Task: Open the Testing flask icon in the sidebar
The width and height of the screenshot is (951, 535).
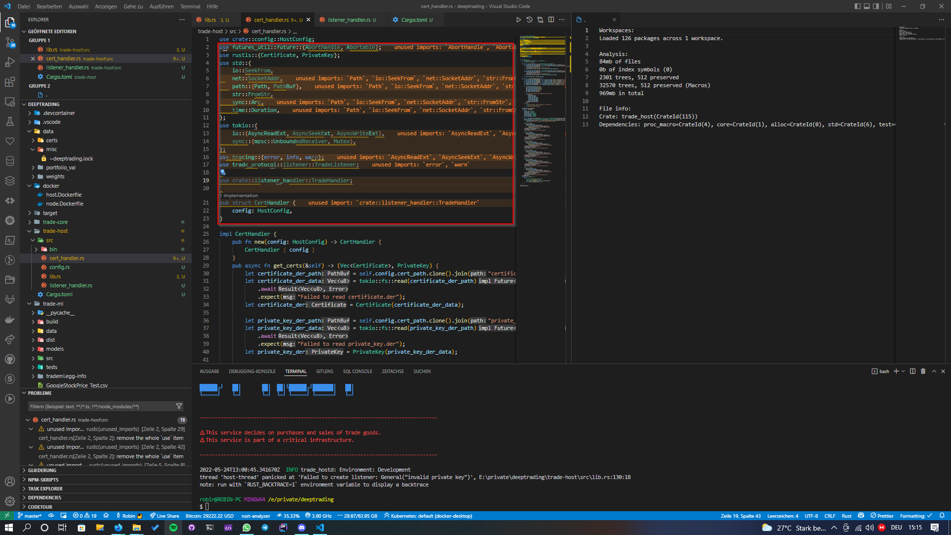Action: pos(10,120)
